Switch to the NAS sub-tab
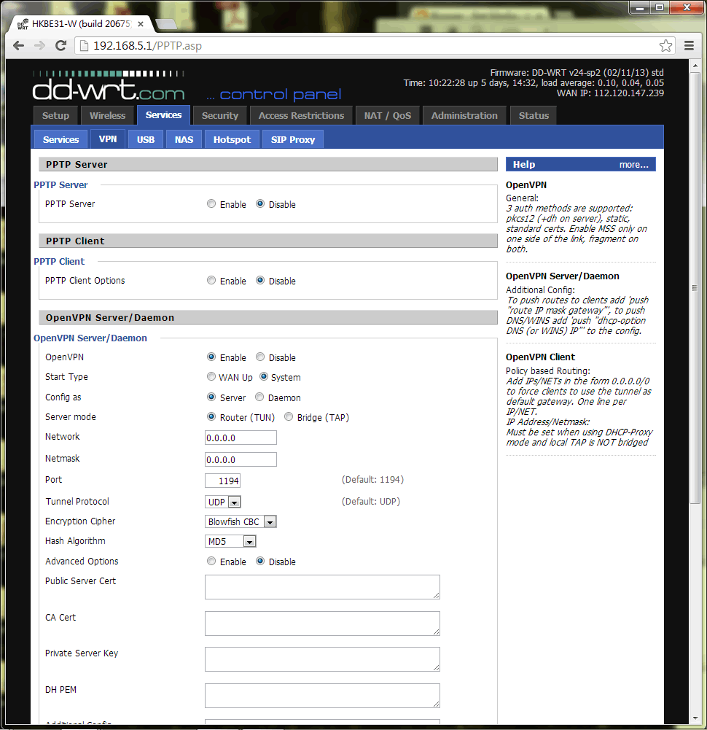The height and width of the screenshot is (730, 707). (184, 140)
